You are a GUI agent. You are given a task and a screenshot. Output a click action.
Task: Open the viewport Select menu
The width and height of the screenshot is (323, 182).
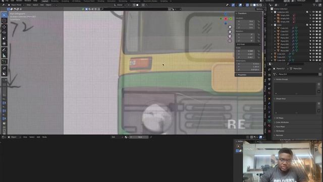[x=35, y=5]
